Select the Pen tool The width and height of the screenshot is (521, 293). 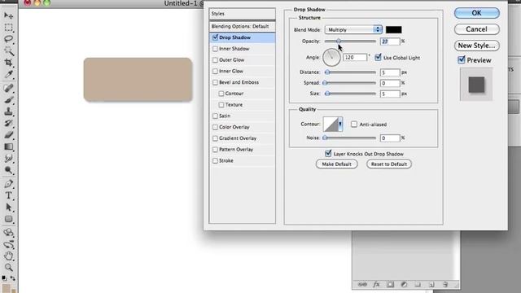tap(9, 184)
